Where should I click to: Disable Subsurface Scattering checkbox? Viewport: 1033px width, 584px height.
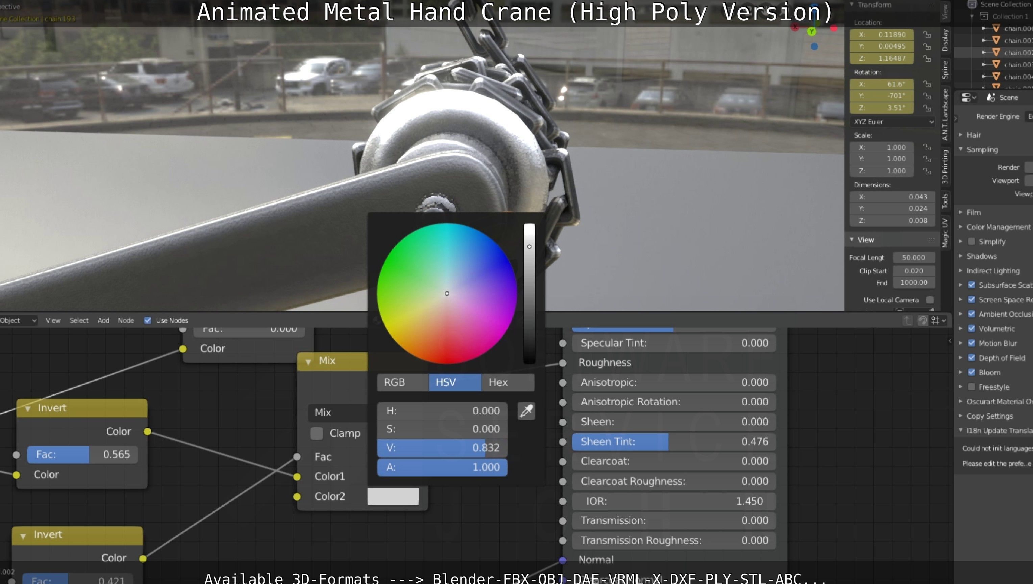tap(971, 285)
